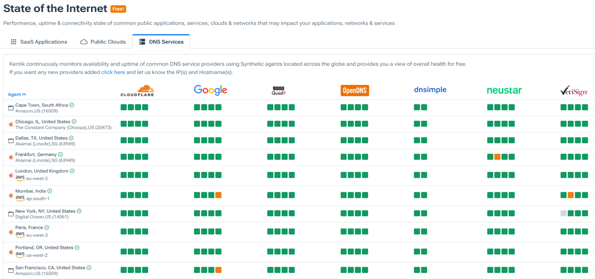595x279 pixels.
Task: Click the window icon beside Dallas, TX agent
Action: coord(11,141)
